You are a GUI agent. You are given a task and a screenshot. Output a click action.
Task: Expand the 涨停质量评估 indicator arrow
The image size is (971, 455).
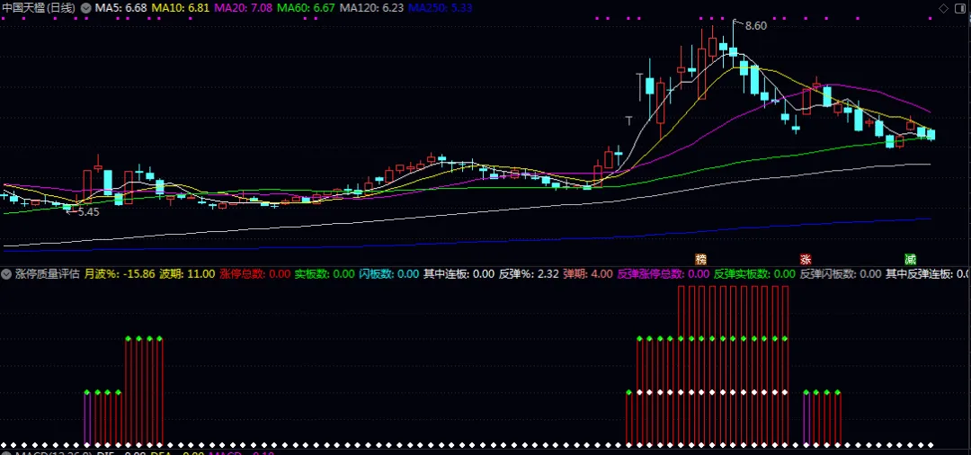point(7,273)
